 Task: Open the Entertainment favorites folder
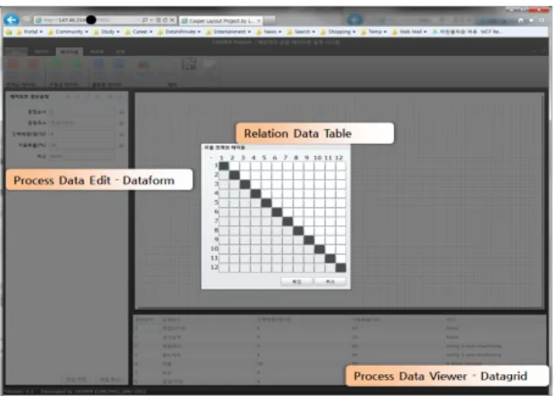pos(229,32)
